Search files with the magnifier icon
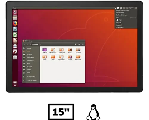The height and width of the screenshot is (120, 149). [75, 44]
